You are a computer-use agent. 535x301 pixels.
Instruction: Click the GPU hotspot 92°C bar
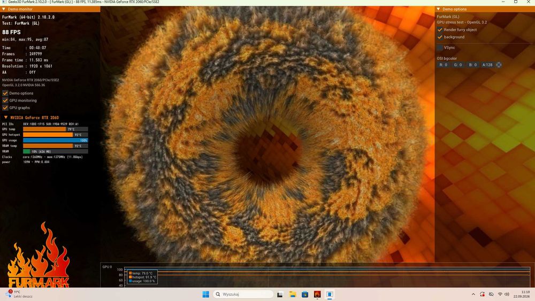(55, 135)
